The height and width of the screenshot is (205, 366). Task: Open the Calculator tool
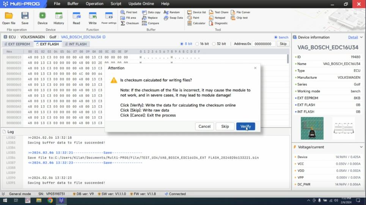click(x=196, y=23)
